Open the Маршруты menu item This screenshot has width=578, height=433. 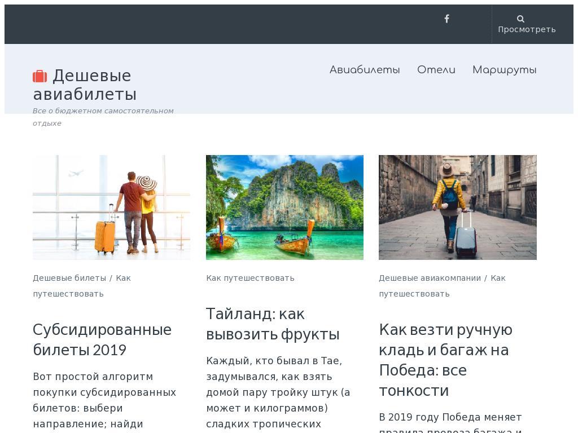click(x=504, y=70)
